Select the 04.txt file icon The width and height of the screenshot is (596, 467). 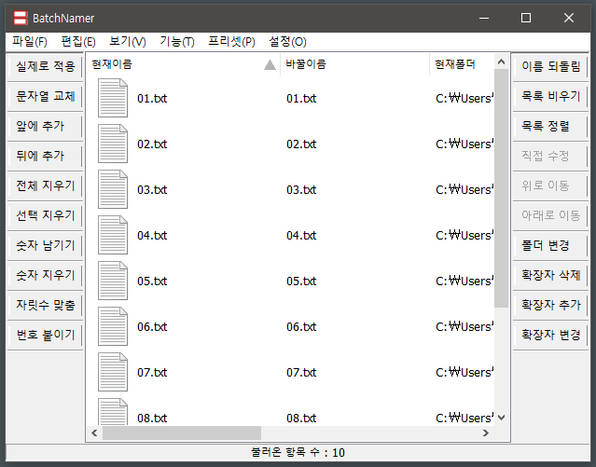coord(113,235)
